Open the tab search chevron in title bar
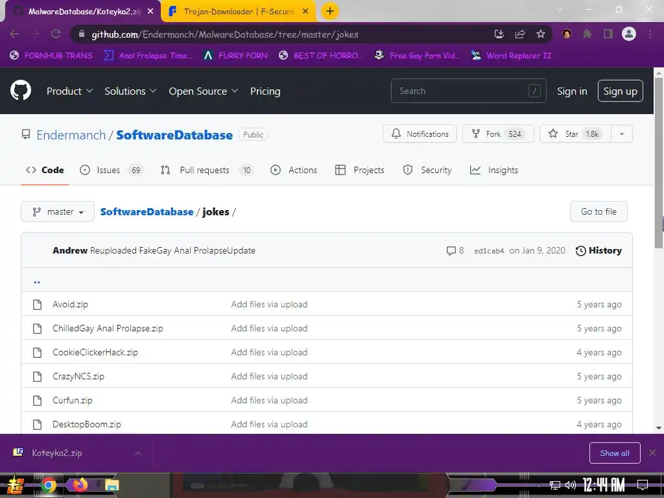The image size is (664, 498). [560, 9]
